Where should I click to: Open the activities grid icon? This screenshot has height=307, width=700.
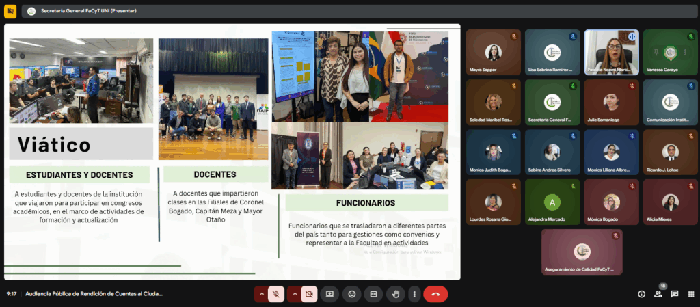pyautogui.click(x=690, y=294)
